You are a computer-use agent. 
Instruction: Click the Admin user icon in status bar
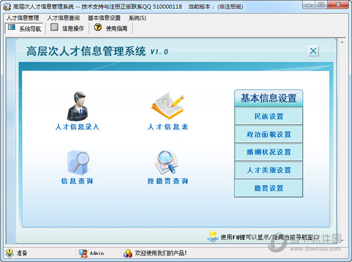[x=83, y=253]
